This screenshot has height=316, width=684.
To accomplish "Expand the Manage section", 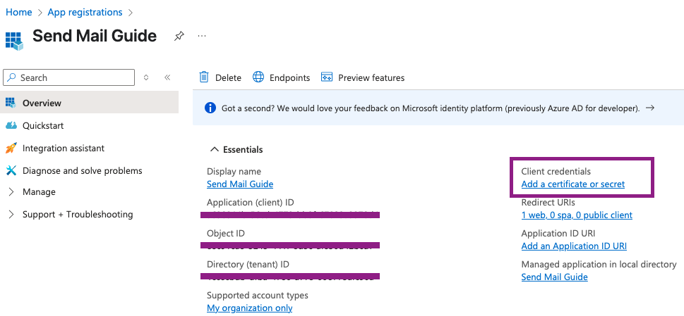I will point(11,191).
